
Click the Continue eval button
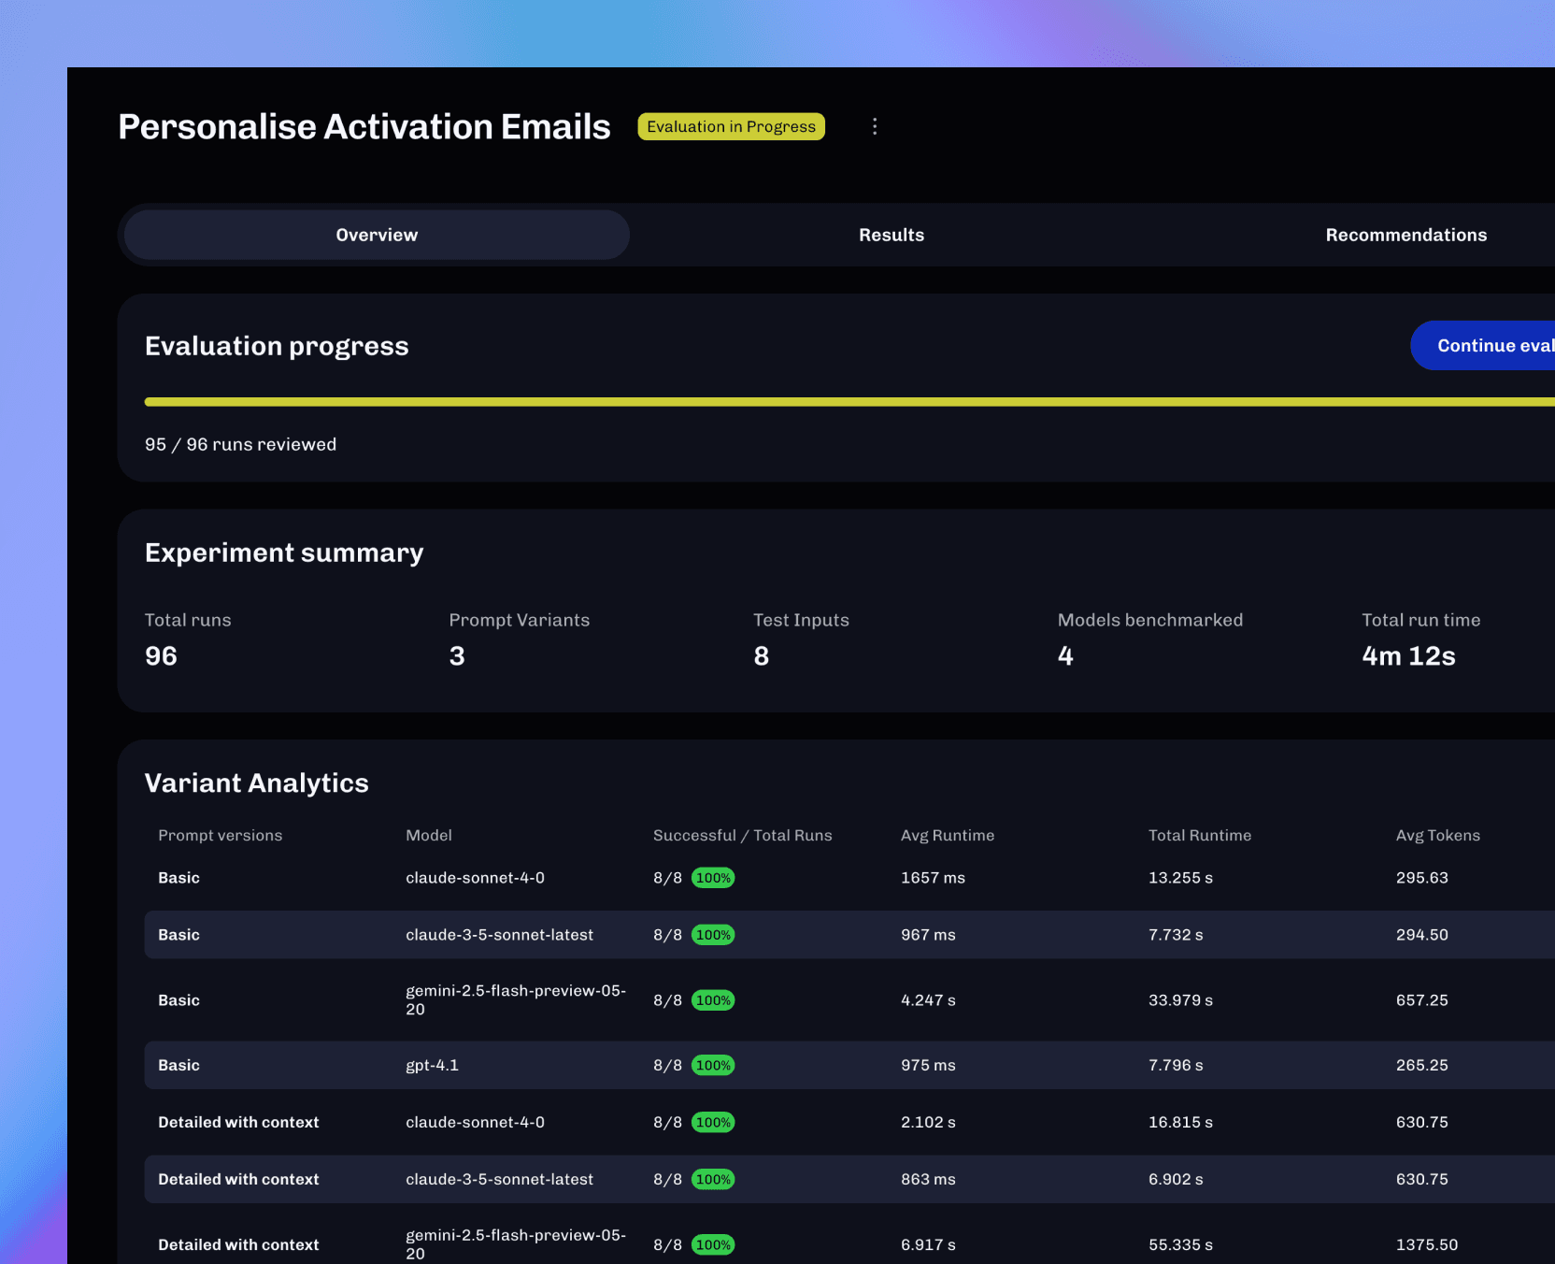[x=1495, y=345]
